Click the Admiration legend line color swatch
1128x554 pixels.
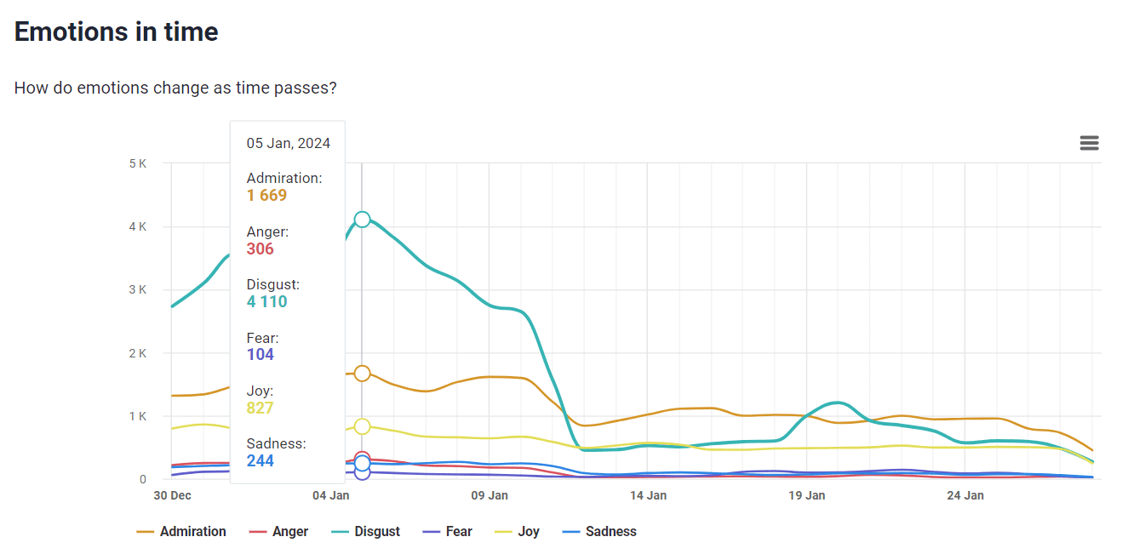click(x=145, y=533)
